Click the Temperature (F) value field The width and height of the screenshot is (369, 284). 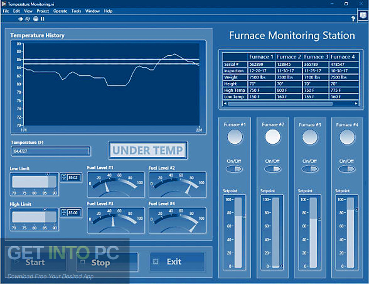click(51, 151)
